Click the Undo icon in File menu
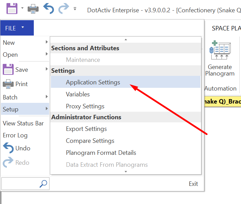 [x=8, y=148]
